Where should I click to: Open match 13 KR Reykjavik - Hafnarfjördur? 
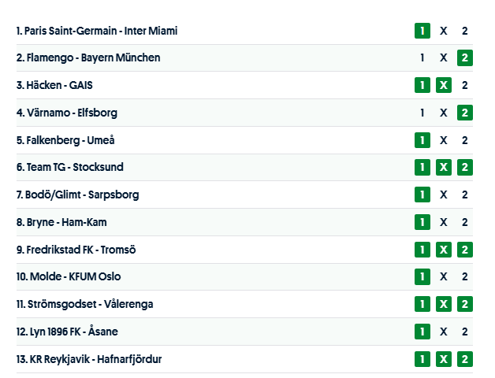89,359
